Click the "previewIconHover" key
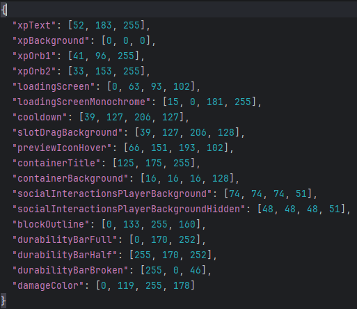Viewport: 357px width, 309px height. 62,148
